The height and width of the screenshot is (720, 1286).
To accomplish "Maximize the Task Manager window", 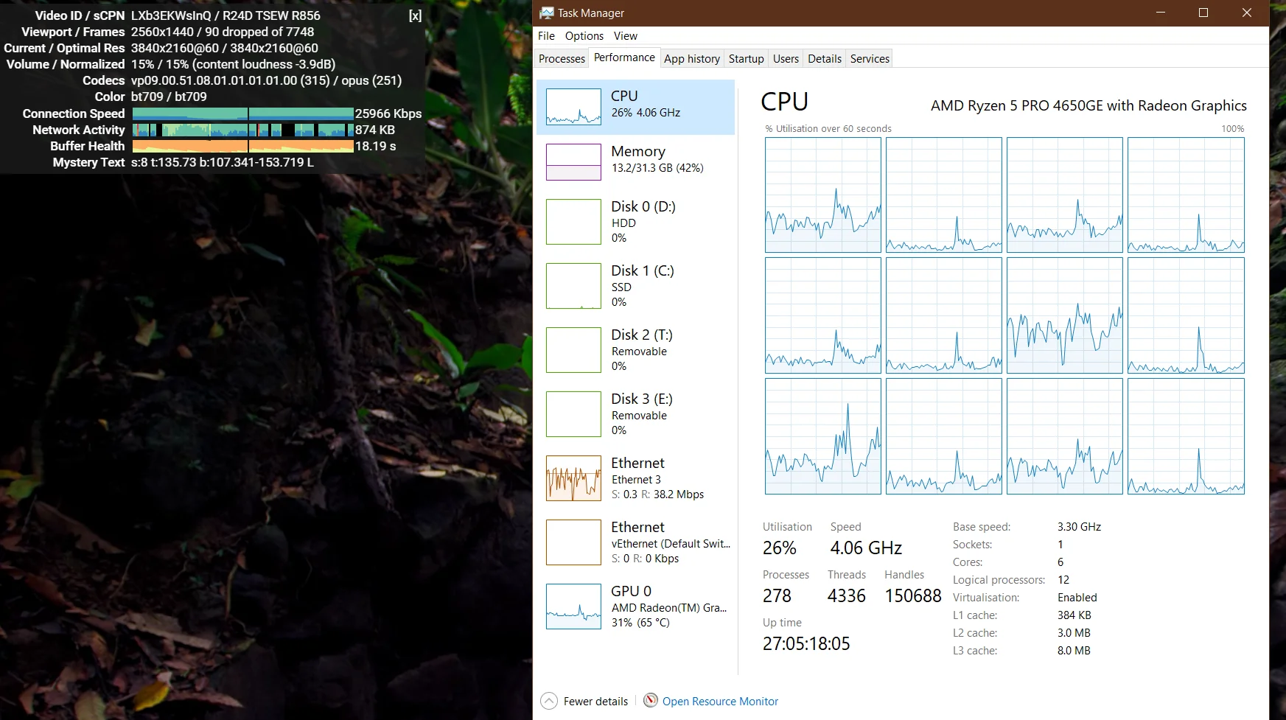I will coord(1203,13).
